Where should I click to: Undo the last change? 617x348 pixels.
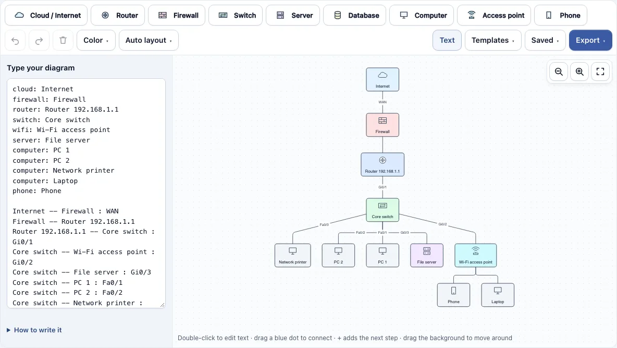pos(15,40)
